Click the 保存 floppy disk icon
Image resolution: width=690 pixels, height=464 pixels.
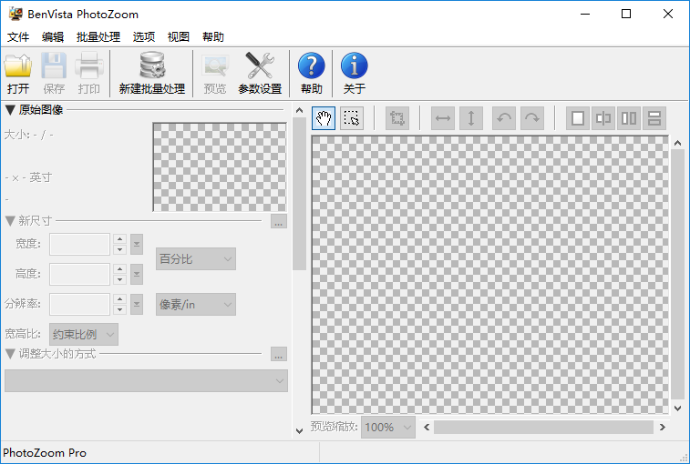pos(54,73)
